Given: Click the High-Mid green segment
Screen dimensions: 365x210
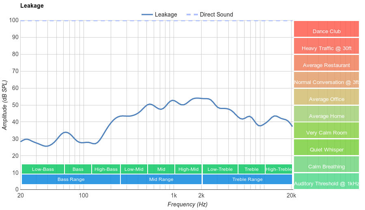Looking at the screenshot, I should [189, 169].
